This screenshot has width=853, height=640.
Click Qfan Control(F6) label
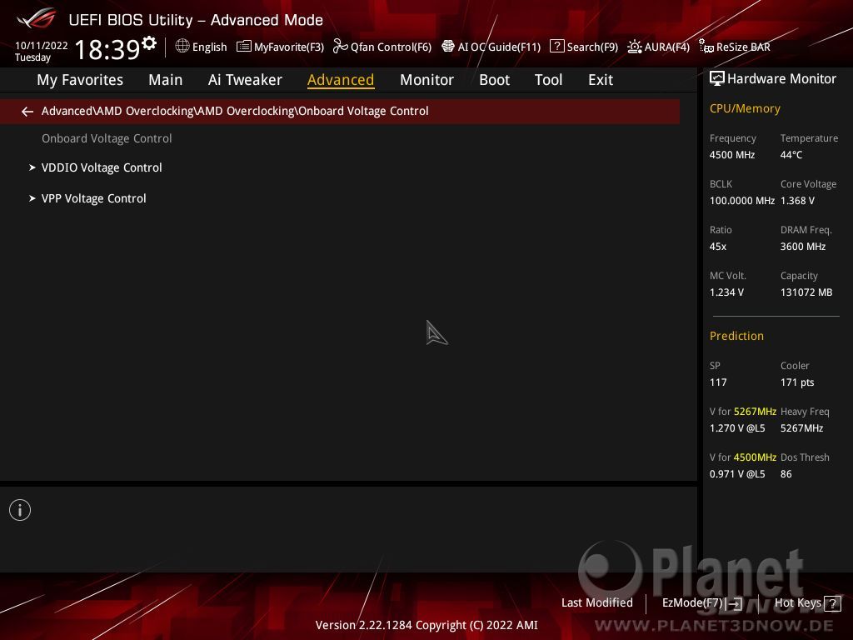[x=392, y=47]
